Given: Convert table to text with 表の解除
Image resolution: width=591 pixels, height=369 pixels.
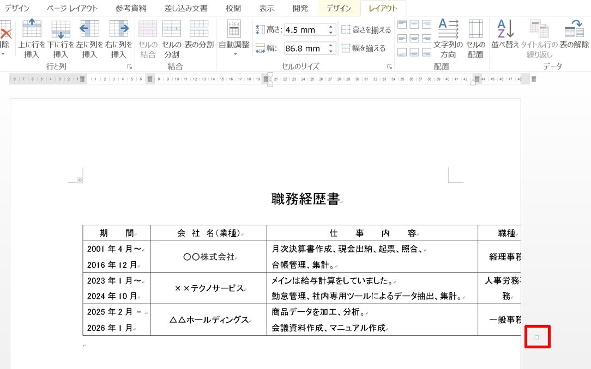Looking at the screenshot, I should pos(574,39).
